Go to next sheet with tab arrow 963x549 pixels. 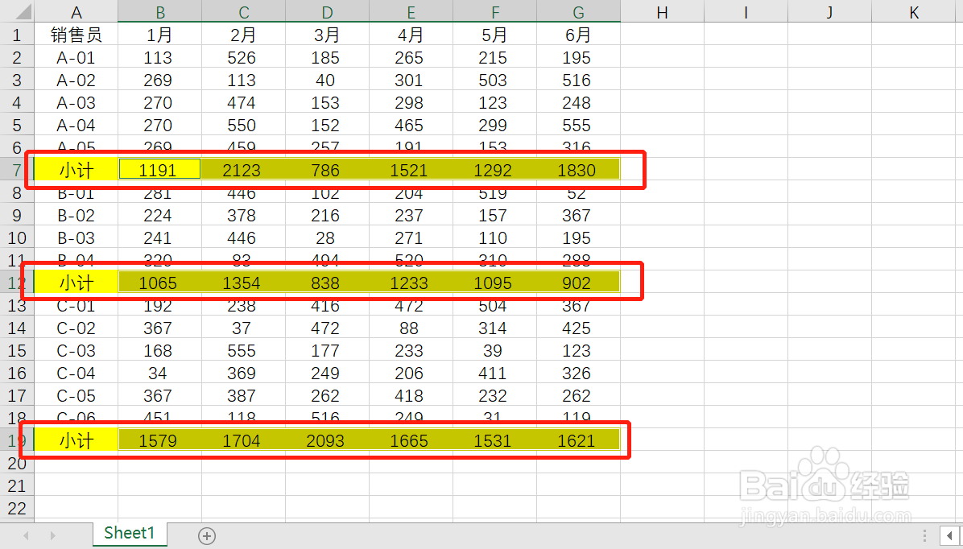53,536
